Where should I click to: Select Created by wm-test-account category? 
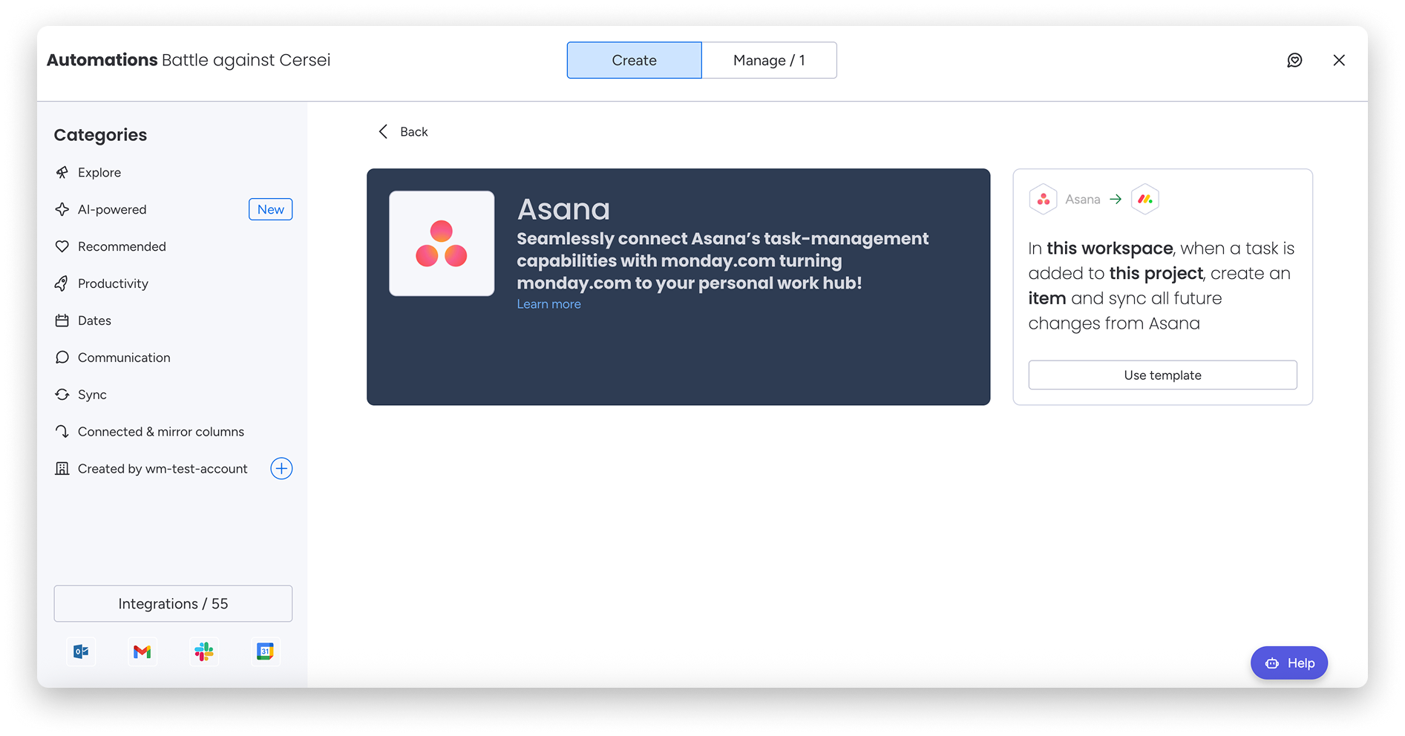[x=163, y=469]
